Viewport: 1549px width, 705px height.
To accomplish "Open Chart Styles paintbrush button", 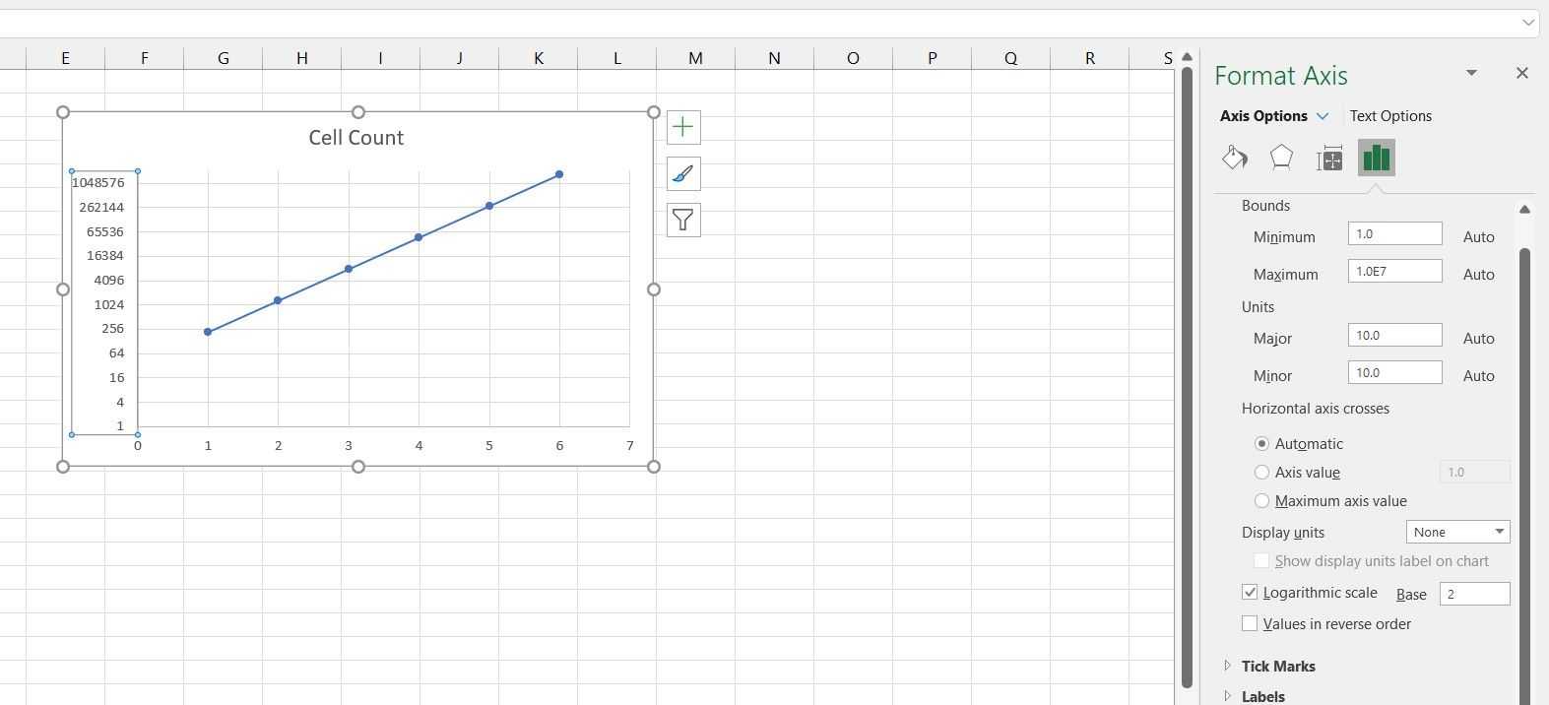I will point(683,174).
